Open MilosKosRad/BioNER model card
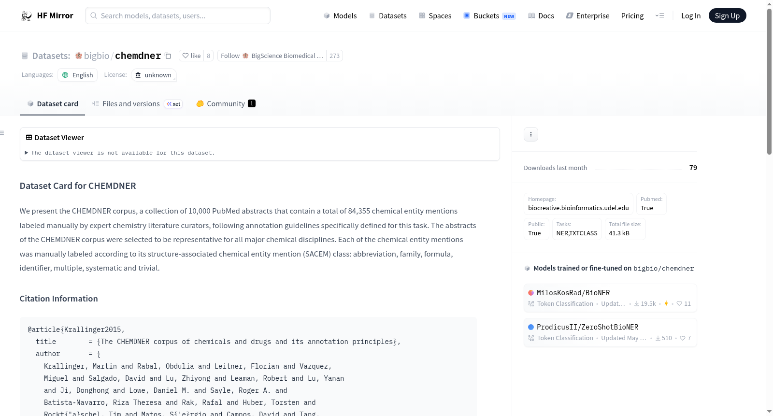Screen dimensions: 773x416 pyautogui.click(x=610, y=298)
